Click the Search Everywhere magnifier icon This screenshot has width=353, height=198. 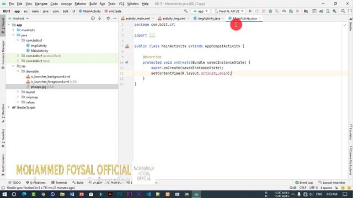click(x=343, y=11)
